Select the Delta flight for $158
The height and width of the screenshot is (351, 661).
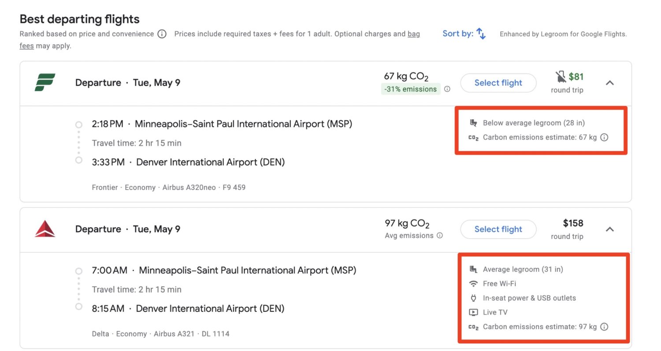coord(498,229)
